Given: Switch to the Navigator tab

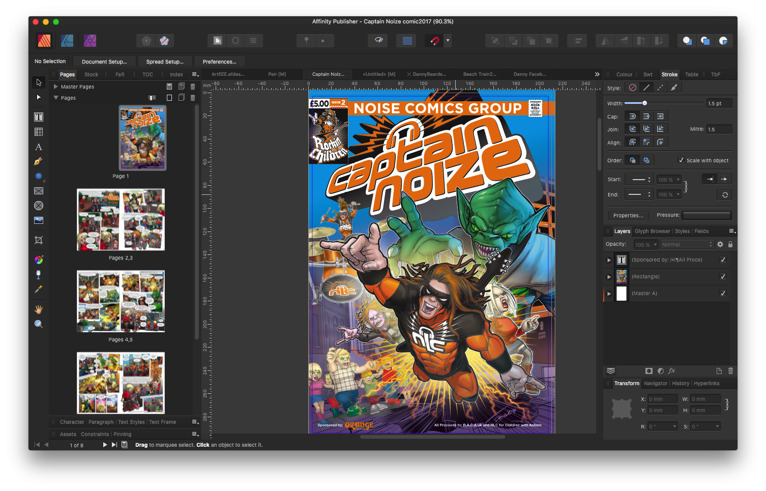Looking at the screenshot, I should click(x=655, y=383).
